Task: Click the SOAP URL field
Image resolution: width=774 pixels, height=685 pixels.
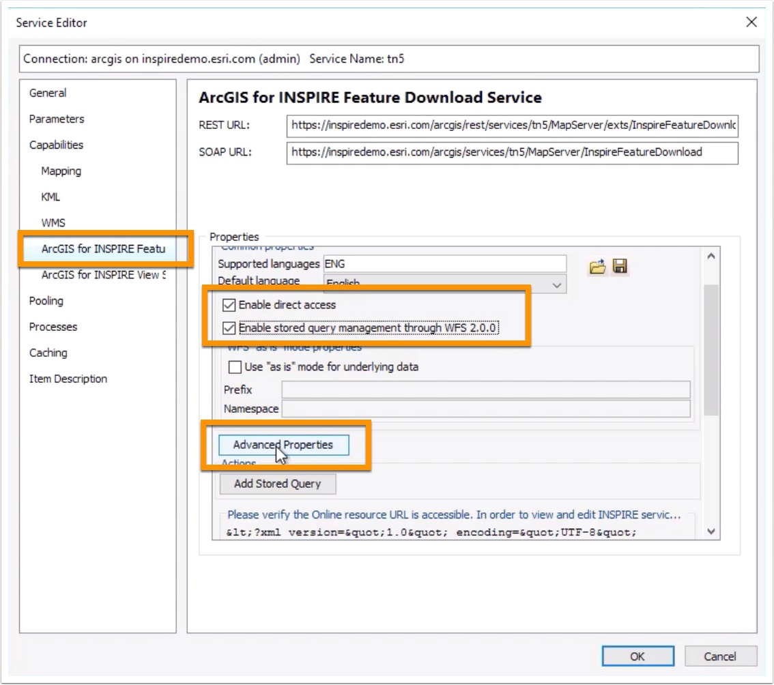Action: pos(512,153)
